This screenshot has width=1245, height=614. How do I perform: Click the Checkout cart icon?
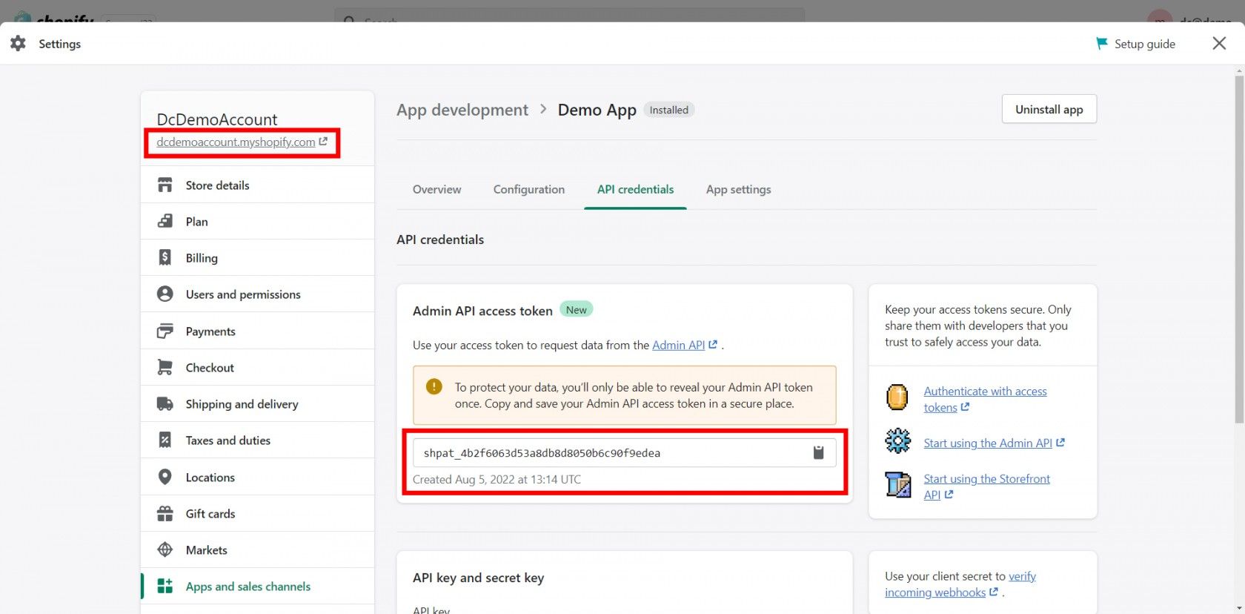[x=165, y=368]
